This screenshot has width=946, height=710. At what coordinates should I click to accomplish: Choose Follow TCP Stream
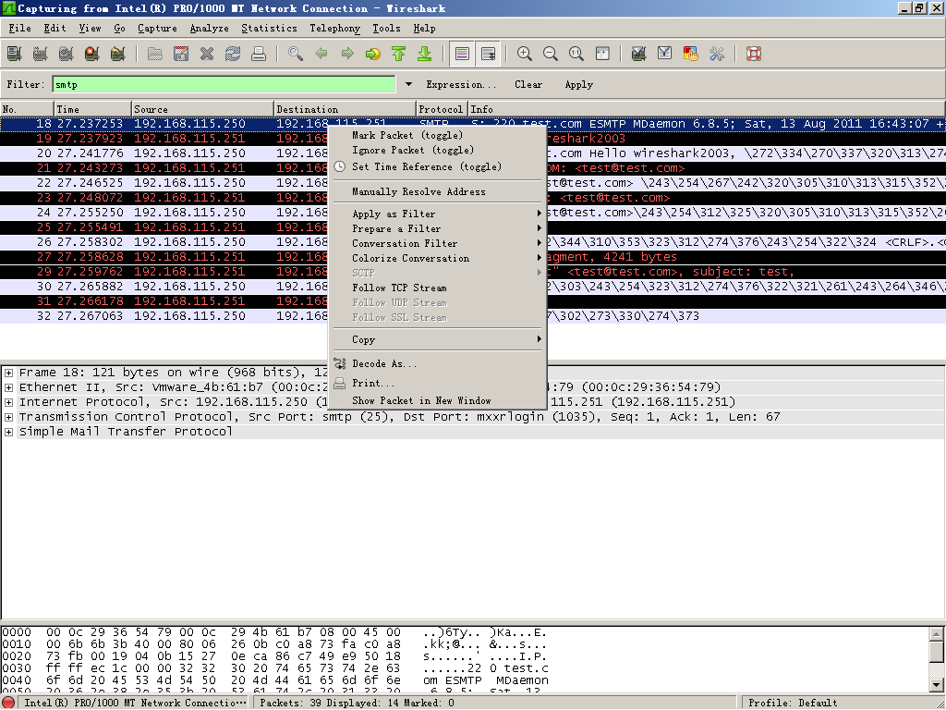(x=438, y=288)
